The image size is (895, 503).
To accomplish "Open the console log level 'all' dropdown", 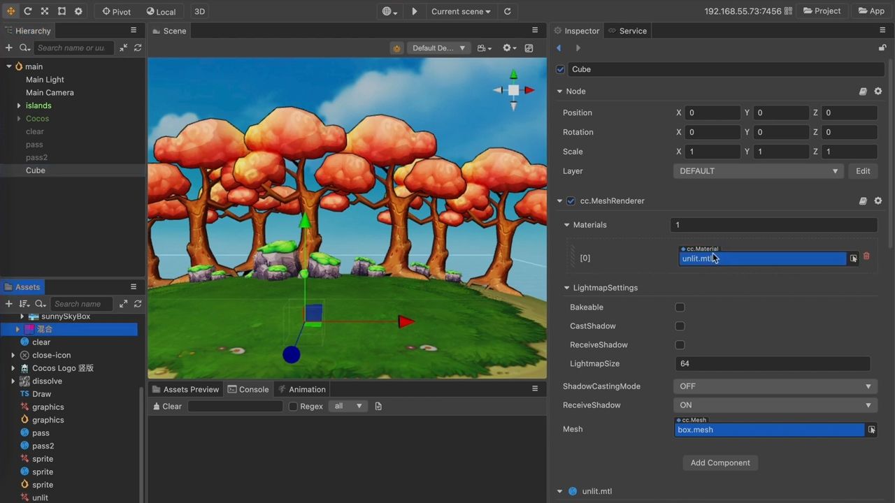I will click(x=348, y=406).
